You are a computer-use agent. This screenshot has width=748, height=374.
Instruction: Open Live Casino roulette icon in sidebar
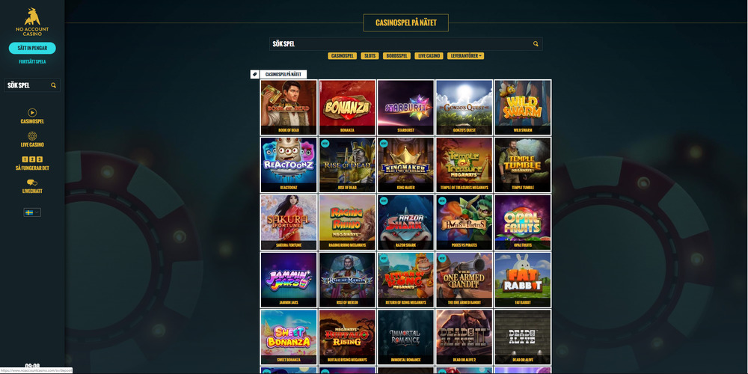(x=32, y=136)
